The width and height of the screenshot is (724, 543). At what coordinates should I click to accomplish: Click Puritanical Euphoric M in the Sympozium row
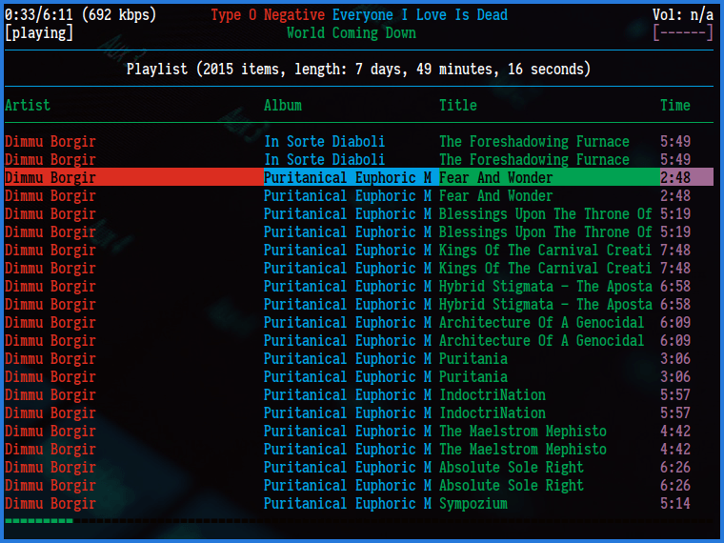[x=347, y=503]
